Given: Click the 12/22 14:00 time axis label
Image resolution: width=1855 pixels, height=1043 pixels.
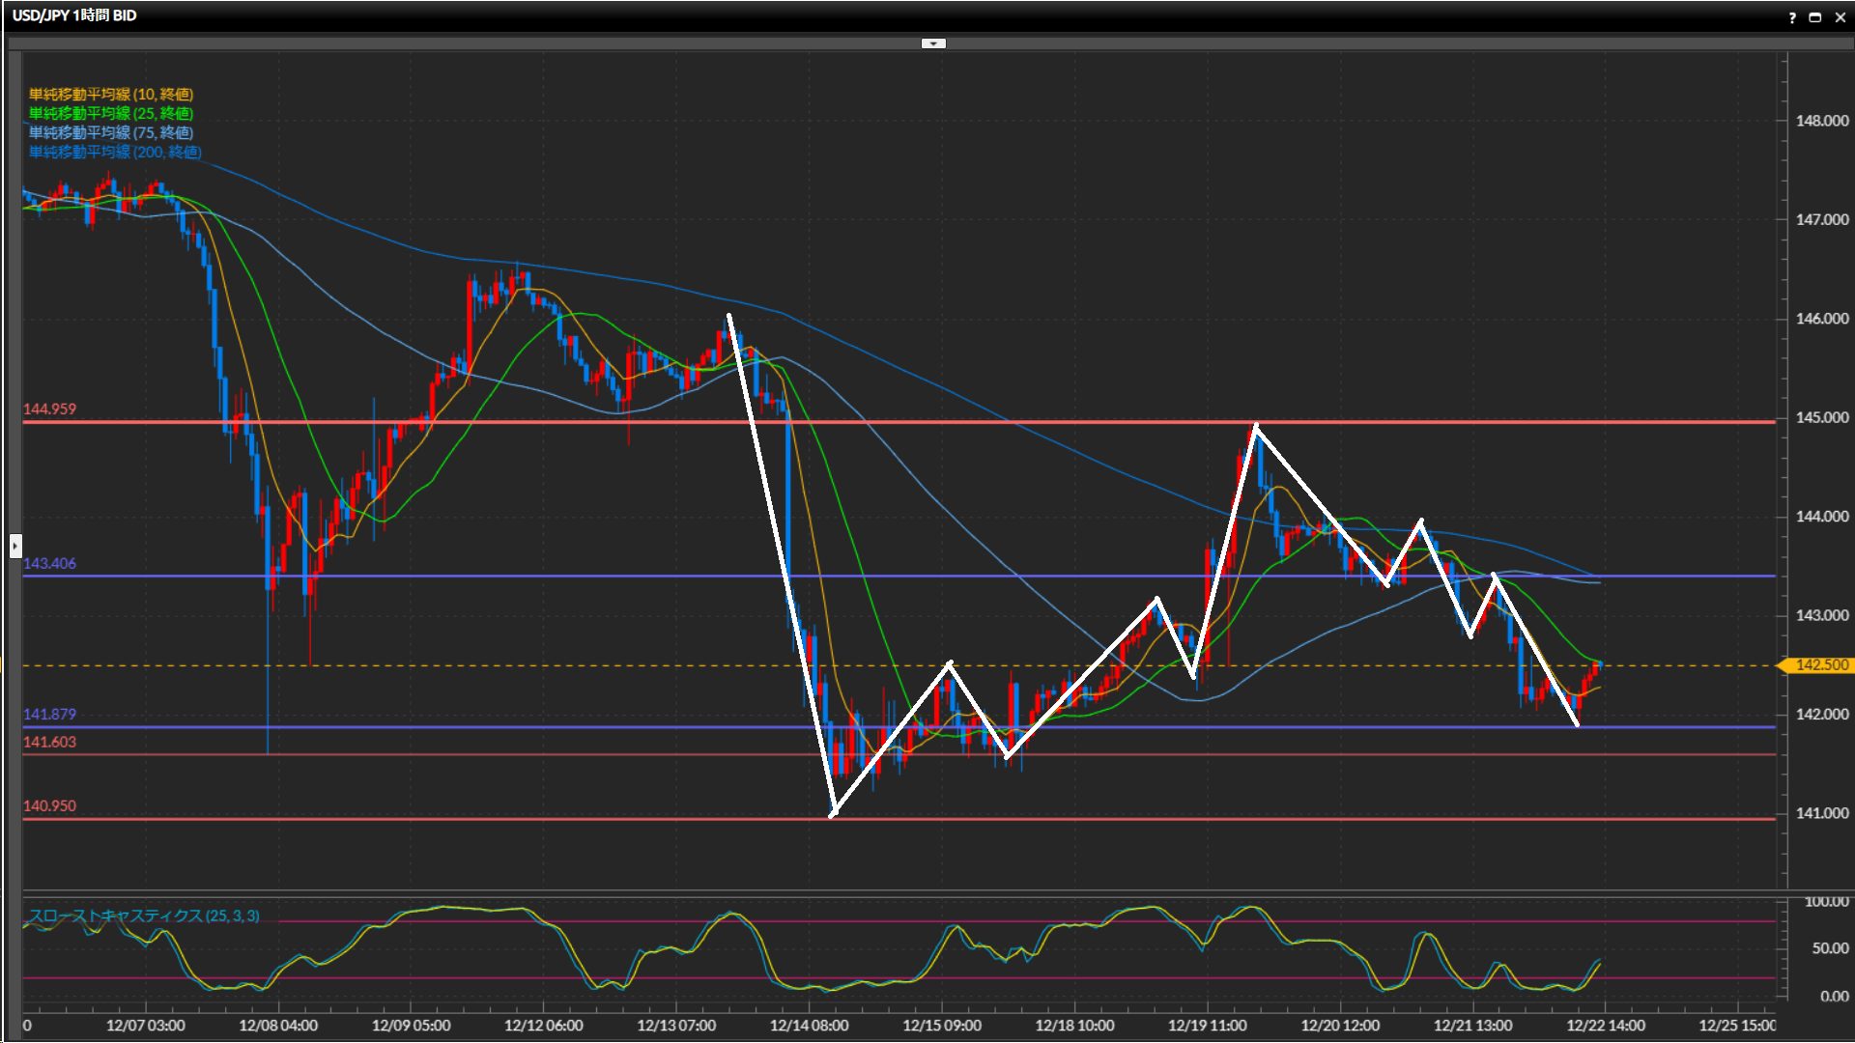Looking at the screenshot, I should [1606, 1026].
